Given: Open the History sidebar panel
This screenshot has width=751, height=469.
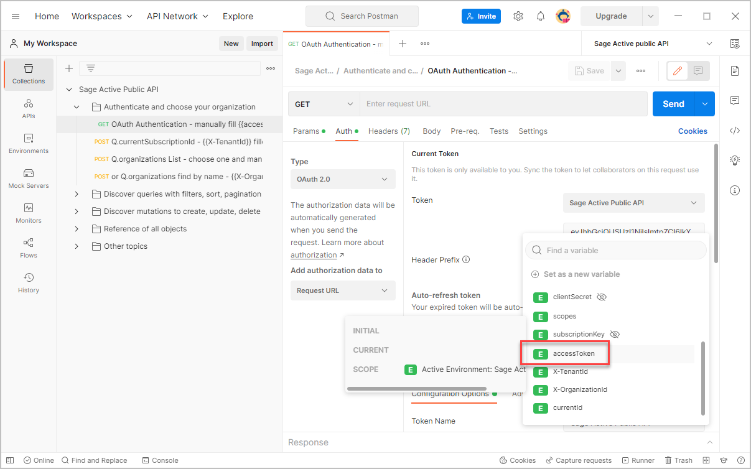Looking at the screenshot, I should [29, 283].
